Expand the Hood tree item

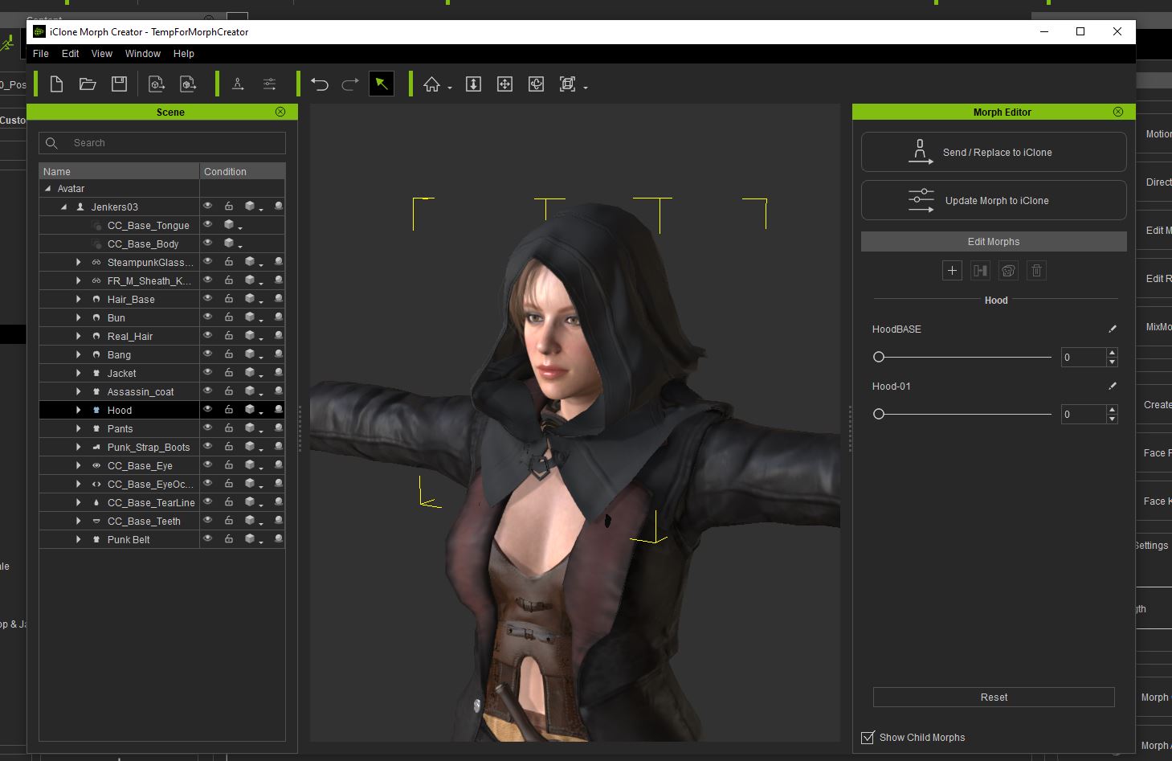[x=78, y=410]
